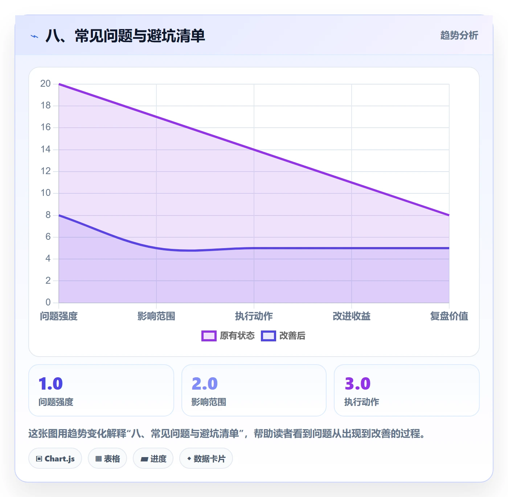Click the heading 八、常见问题与避坑清单
508x497 pixels.
pos(126,36)
